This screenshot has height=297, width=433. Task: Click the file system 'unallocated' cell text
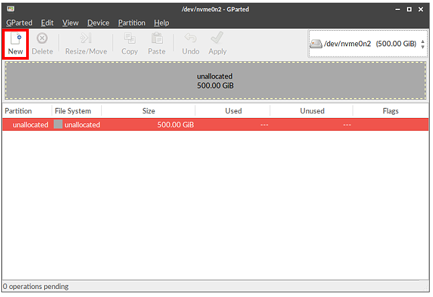click(82, 125)
